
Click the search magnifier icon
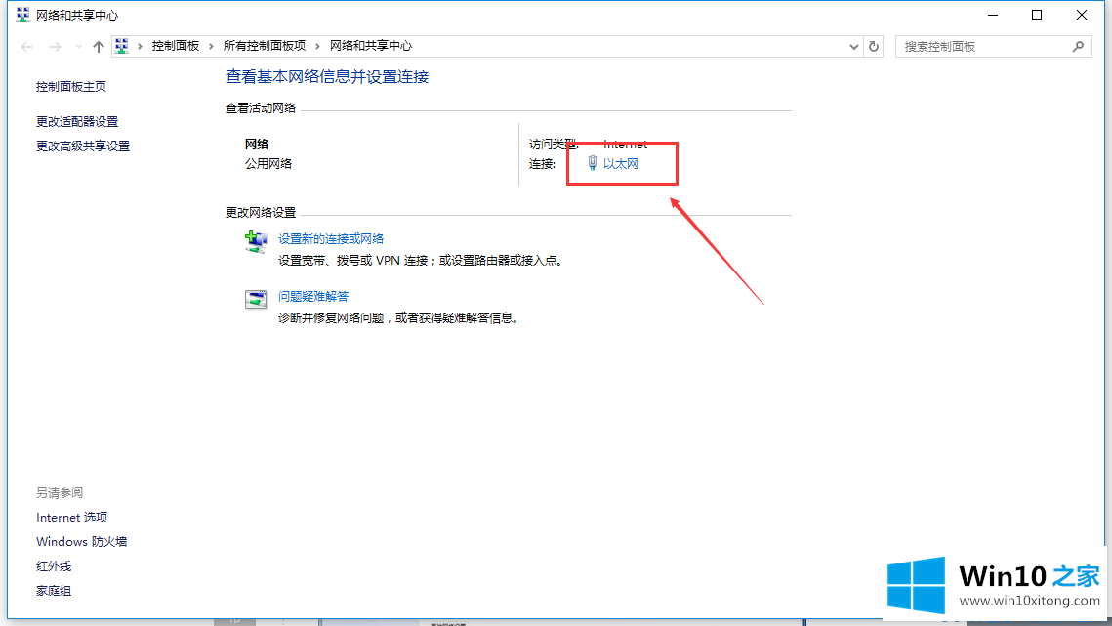[1078, 46]
